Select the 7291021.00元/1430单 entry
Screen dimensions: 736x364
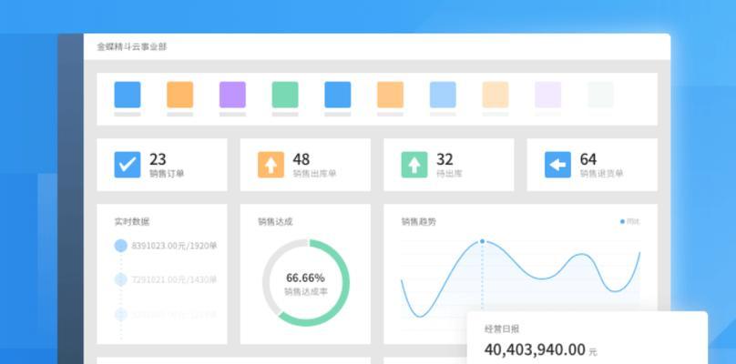coord(174,280)
